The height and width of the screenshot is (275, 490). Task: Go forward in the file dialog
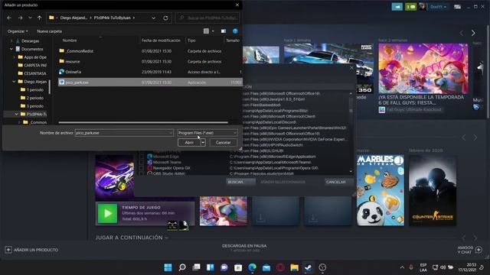[x=21, y=18]
